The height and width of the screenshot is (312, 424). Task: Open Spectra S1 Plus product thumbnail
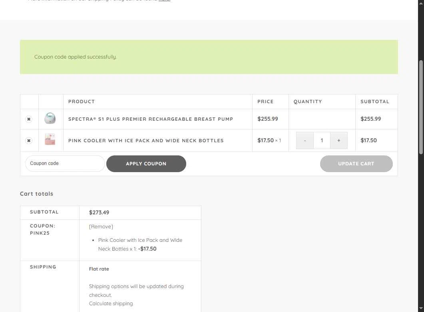(50, 119)
